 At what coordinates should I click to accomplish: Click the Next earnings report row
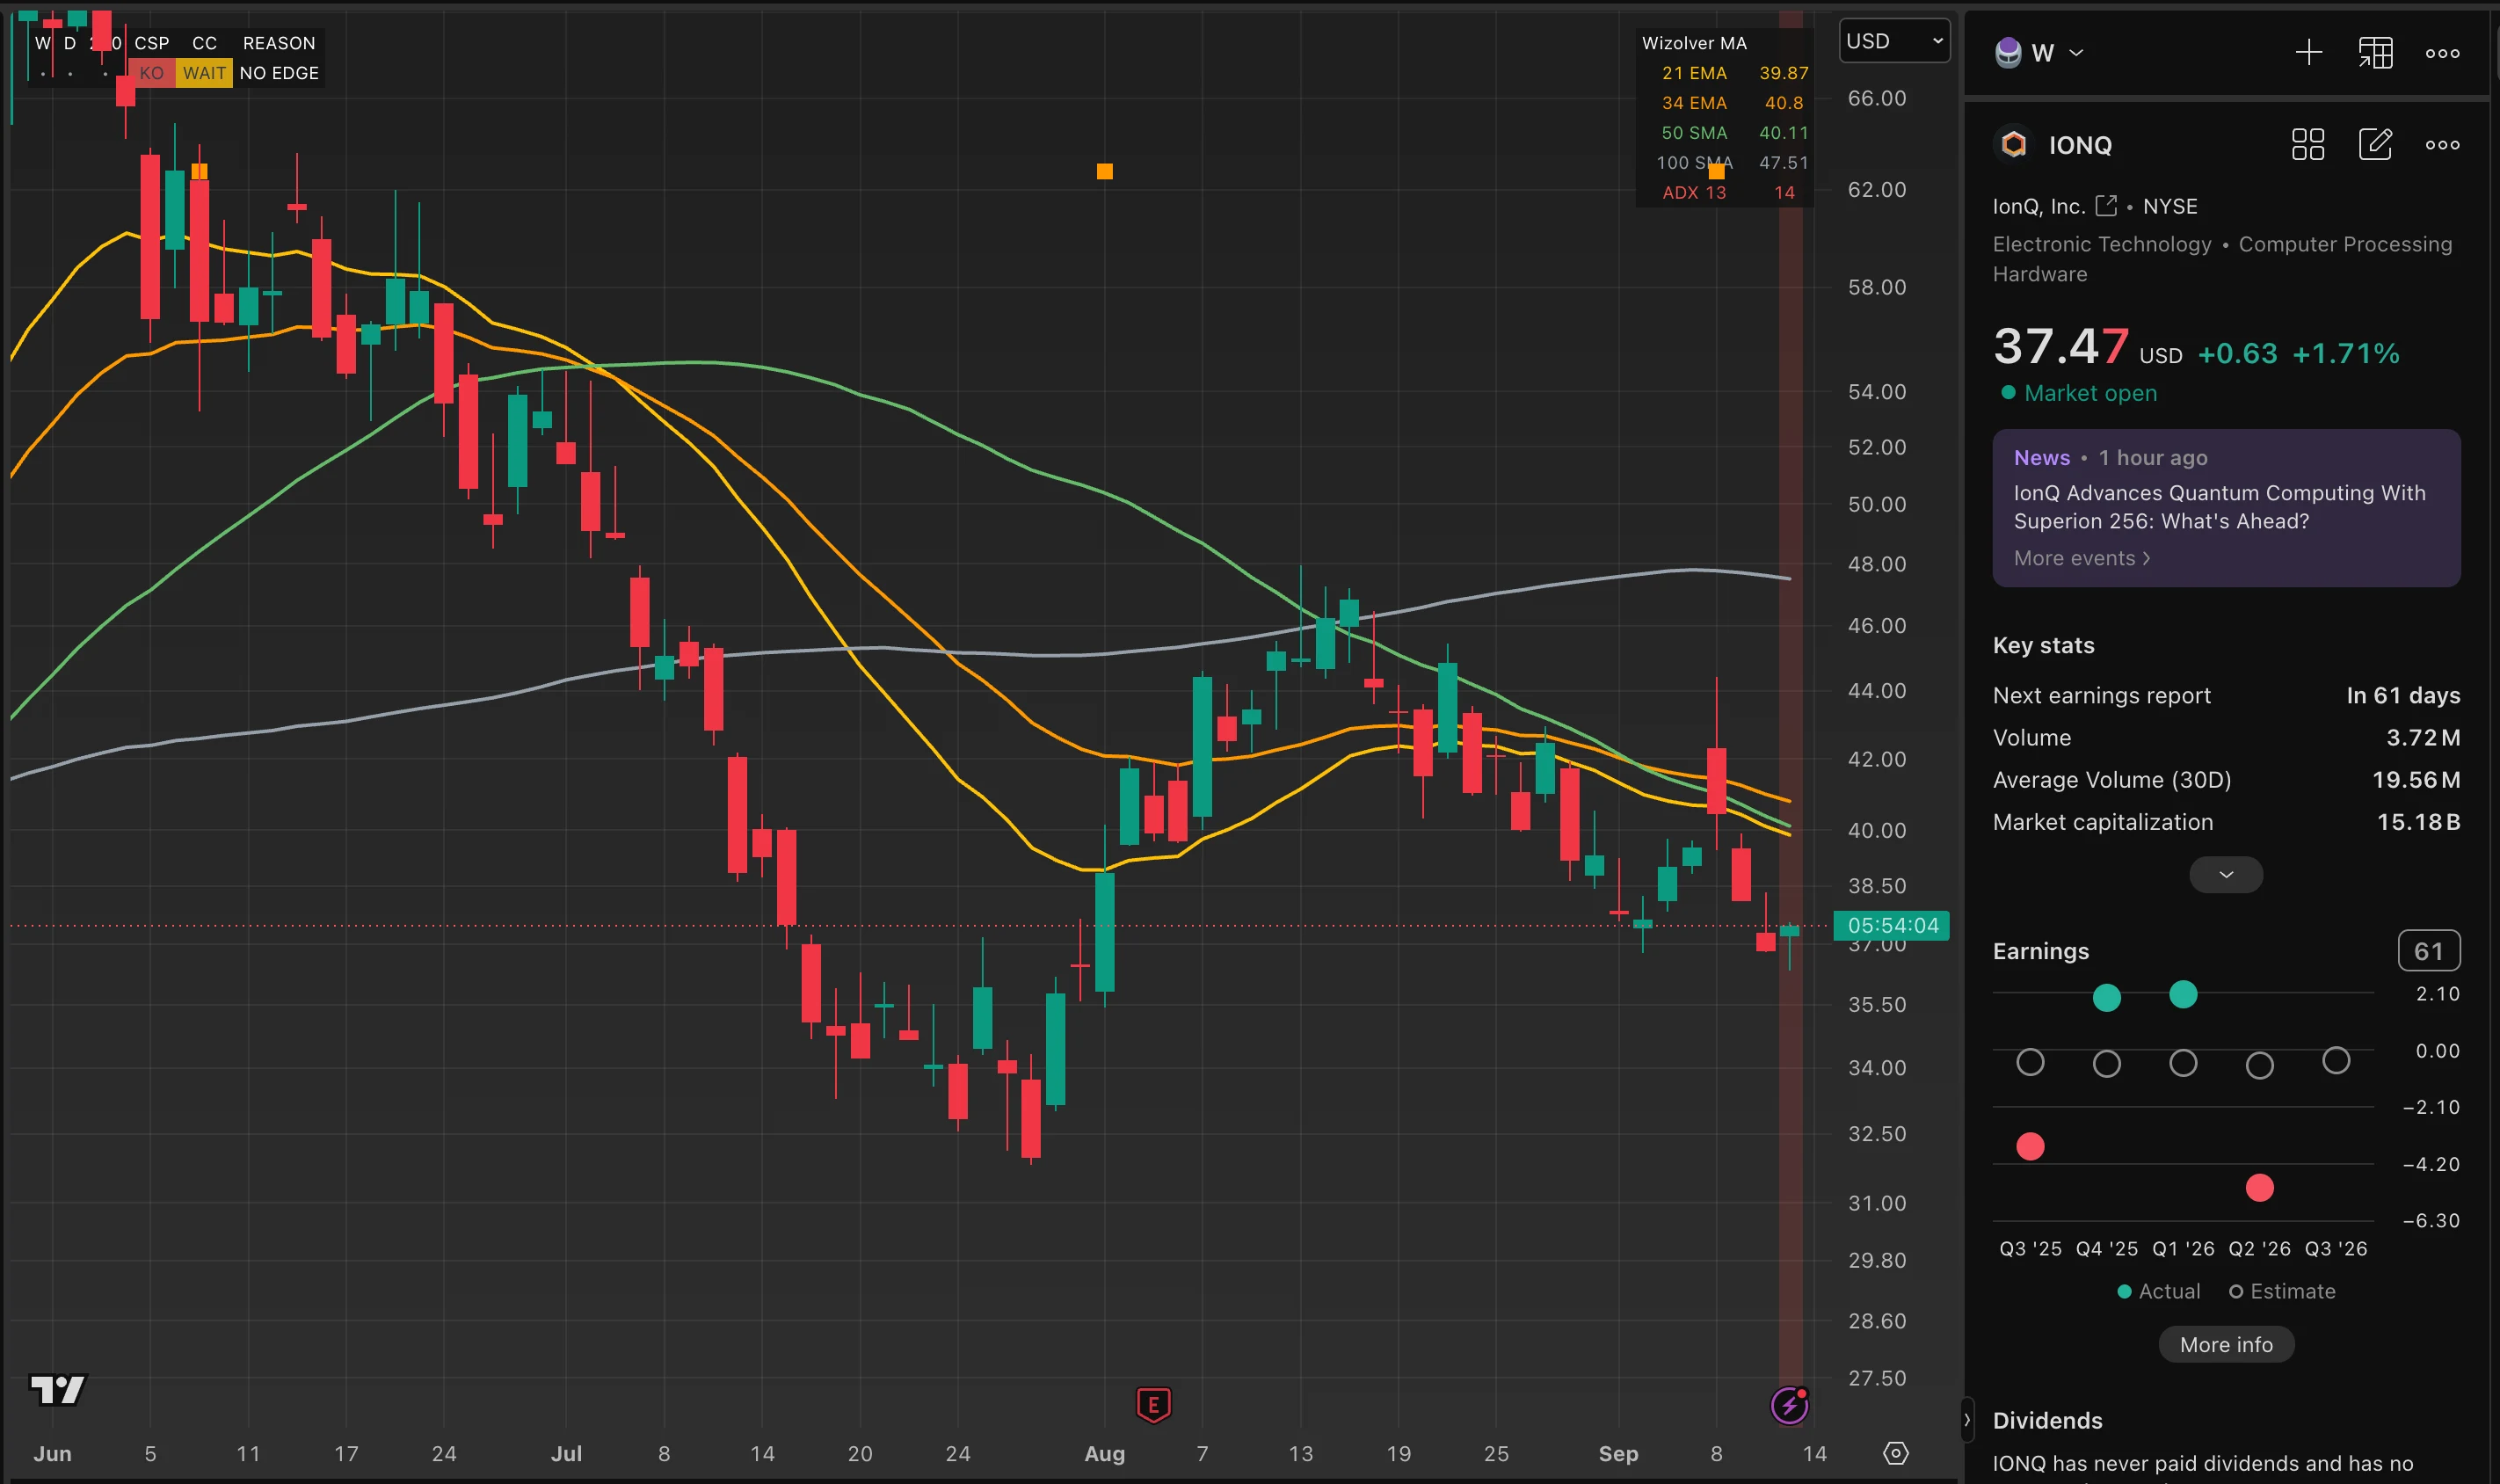(2225, 695)
